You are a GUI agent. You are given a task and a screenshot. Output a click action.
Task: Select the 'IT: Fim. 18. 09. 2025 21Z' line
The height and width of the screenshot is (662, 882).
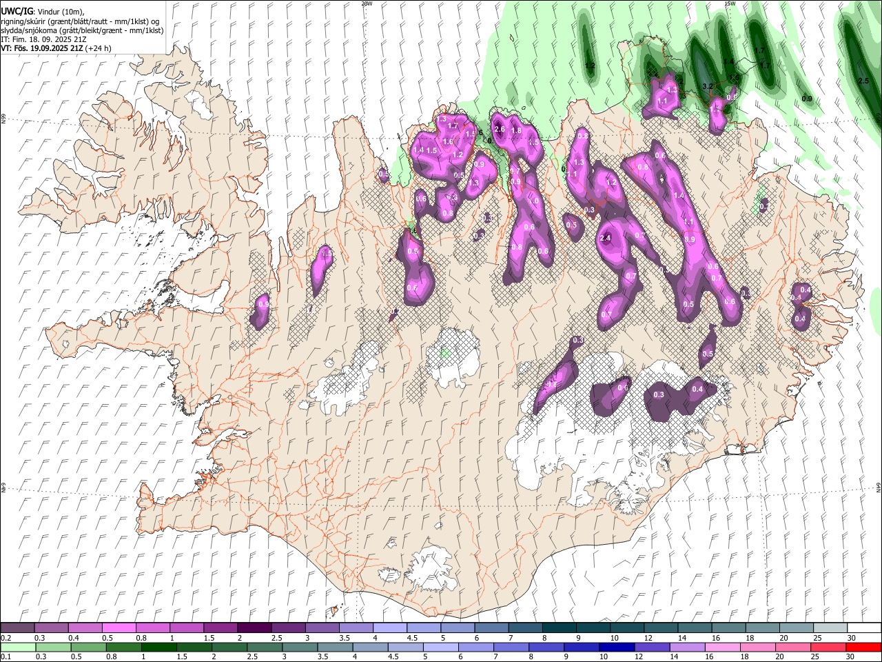tap(43, 39)
